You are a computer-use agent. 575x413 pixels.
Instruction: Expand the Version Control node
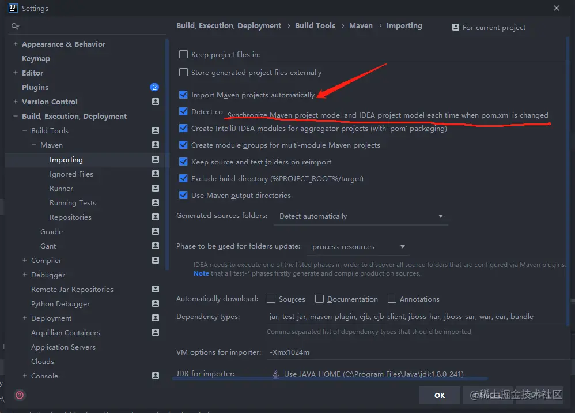(16, 102)
